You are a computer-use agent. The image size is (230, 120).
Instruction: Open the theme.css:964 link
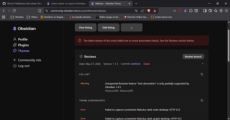click(x=112, y=90)
